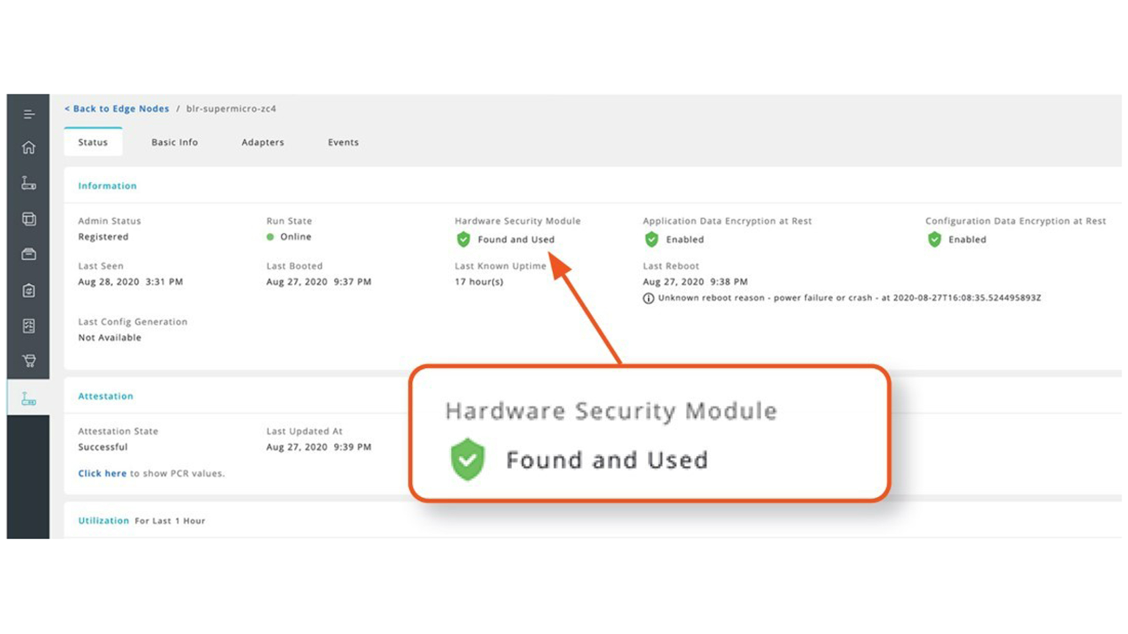Click the green shield next to Application Data Encryption
The image size is (1128, 634).
(651, 240)
